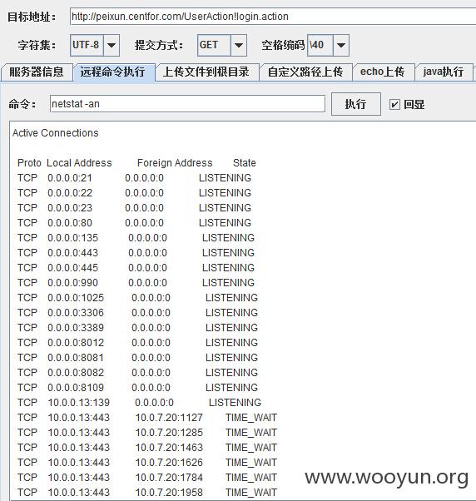The height and width of the screenshot is (501, 476).
Task: Toggle the 回显 echo checkbox
Action: click(x=394, y=105)
